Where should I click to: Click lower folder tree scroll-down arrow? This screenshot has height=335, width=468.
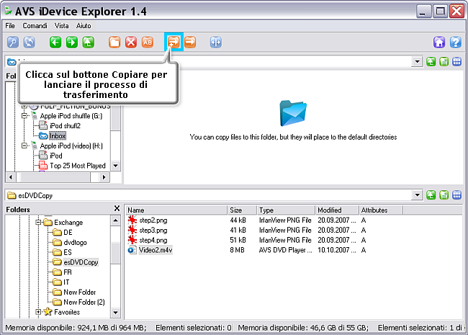click(x=115, y=313)
